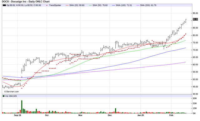This screenshot has height=121, width=200.
Task: Click the 85.00 price axis label
Action: [195, 28]
